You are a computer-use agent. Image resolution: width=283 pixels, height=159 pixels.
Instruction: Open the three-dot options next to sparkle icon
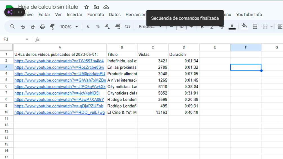[x=20, y=12]
